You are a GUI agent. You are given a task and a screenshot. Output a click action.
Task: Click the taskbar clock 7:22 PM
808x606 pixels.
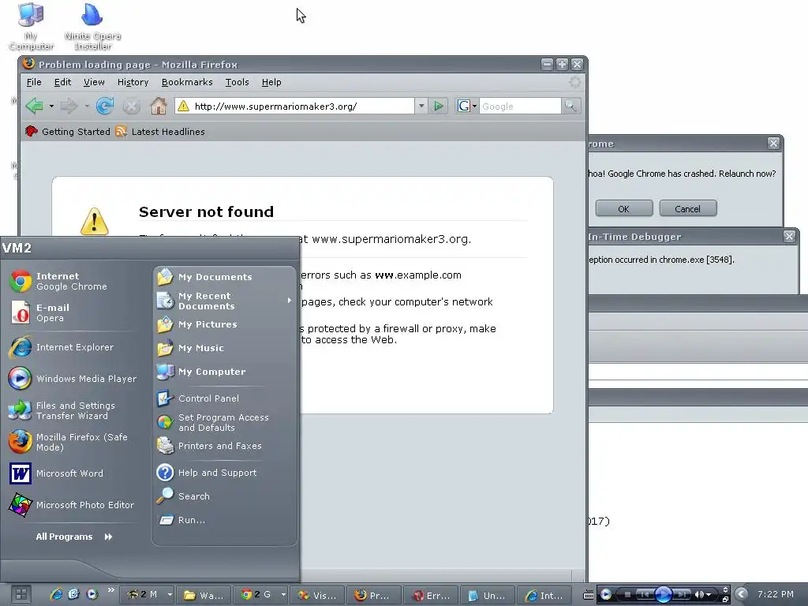tap(776, 594)
